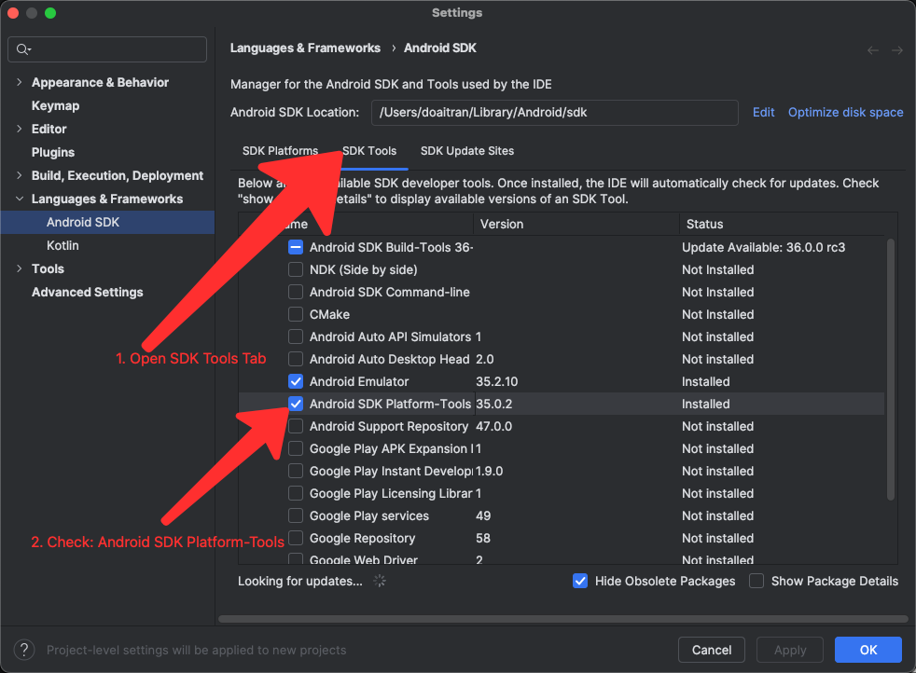Viewport: 916px width, 673px height.
Task: Check Android Auto API Simulators checkbox
Action: tap(296, 336)
